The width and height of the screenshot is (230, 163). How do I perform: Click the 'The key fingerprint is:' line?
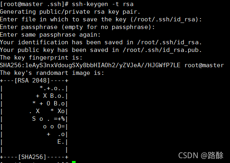(41, 58)
